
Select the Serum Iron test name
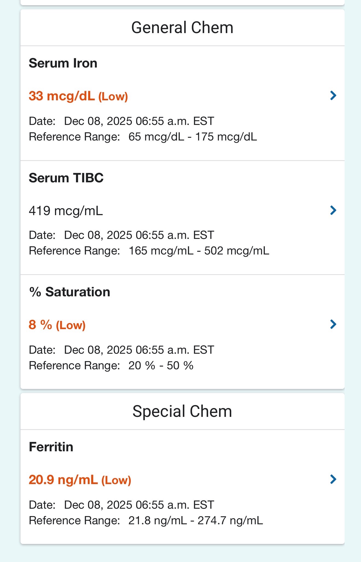tap(63, 63)
